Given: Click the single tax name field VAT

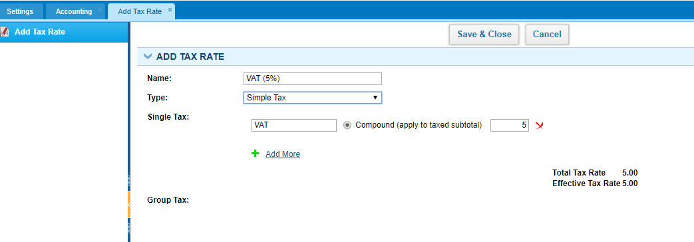Looking at the screenshot, I should tap(294, 125).
